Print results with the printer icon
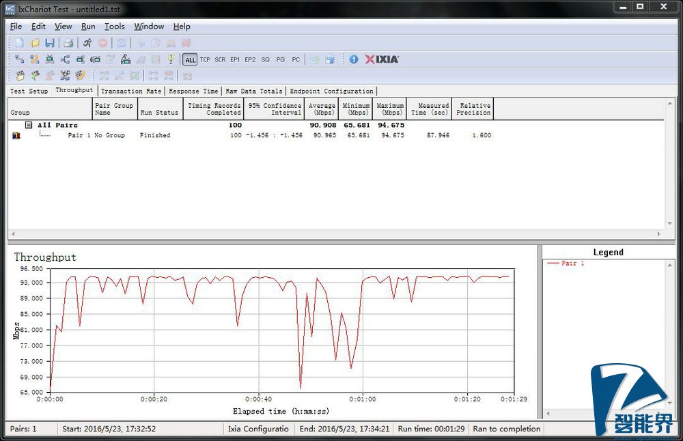The width and height of the screenshot is (683, 441). pyautogui.click(x=68, y=43)
